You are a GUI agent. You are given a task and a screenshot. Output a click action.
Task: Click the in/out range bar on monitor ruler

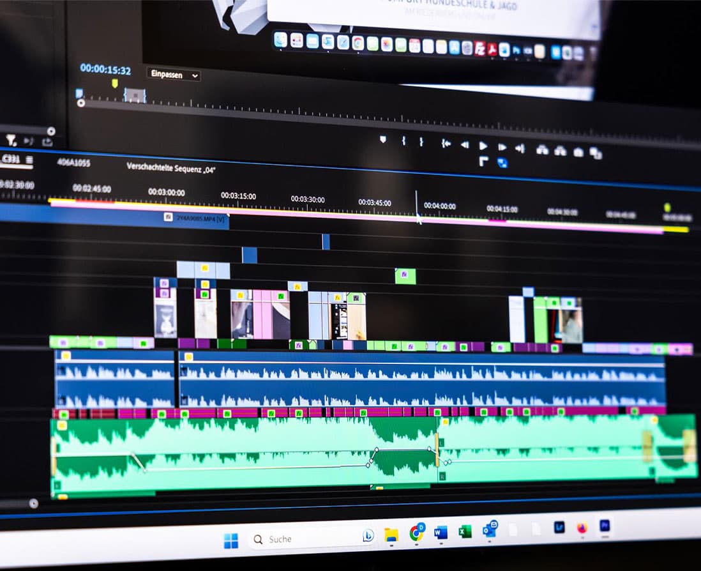pyautogui.click(x=135, y=95)
